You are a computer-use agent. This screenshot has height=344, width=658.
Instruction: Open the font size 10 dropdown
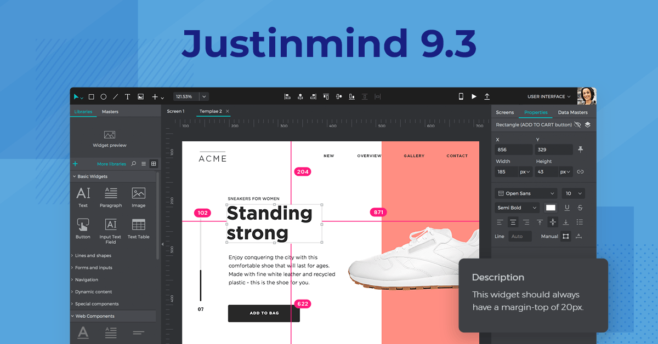click(x=573, y=193)
